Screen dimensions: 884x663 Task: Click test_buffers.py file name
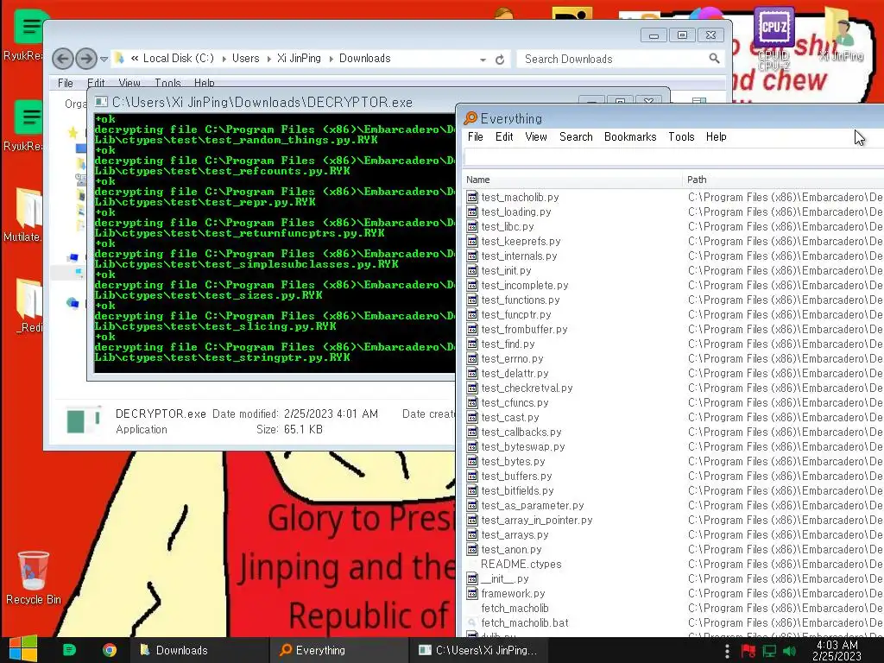coord(516,476)
